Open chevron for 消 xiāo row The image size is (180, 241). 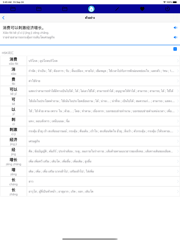178,71
